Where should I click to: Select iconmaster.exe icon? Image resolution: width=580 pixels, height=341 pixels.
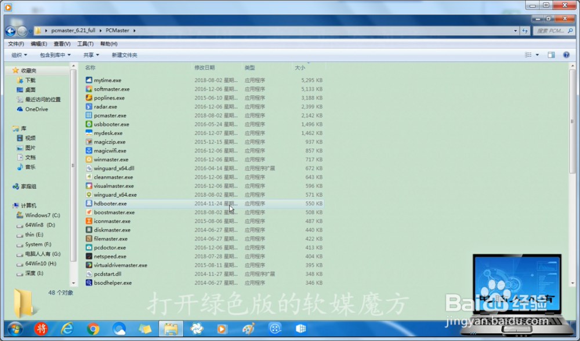89,221
